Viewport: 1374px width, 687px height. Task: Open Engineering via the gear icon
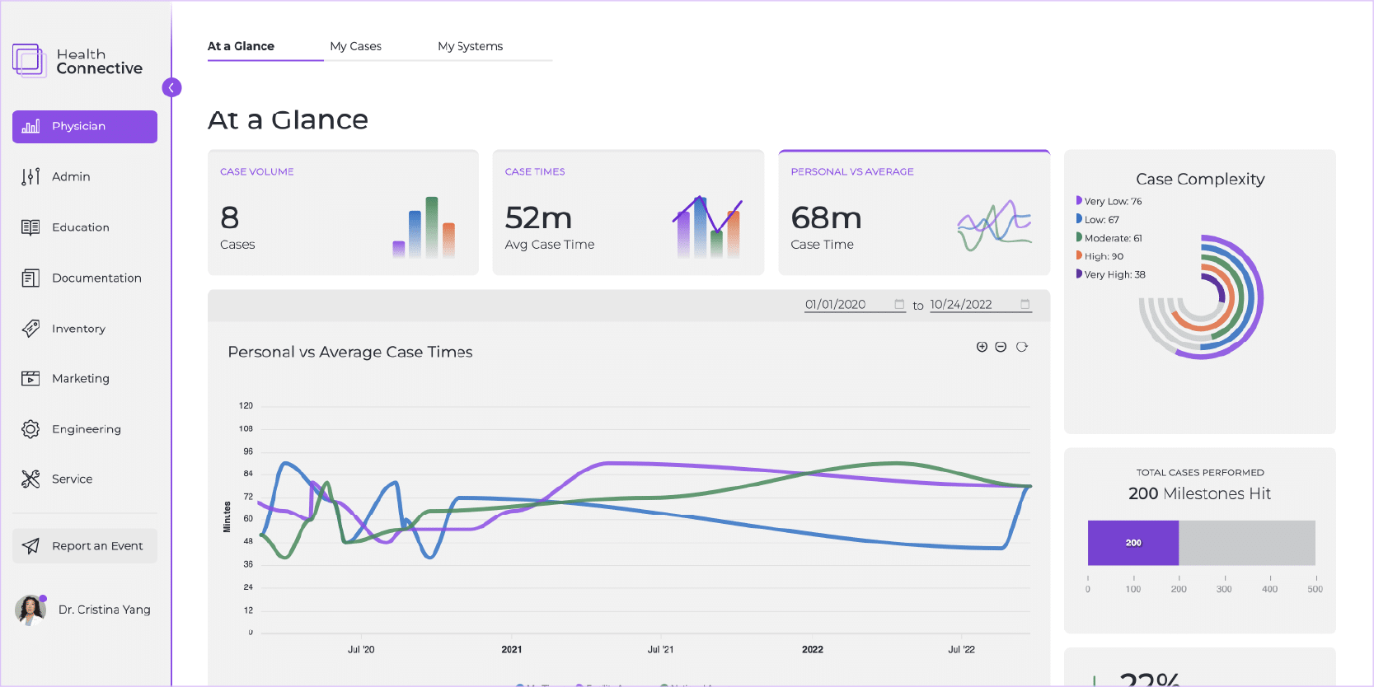click(30, 429)
